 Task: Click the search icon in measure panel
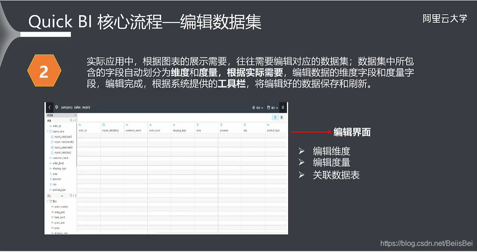click(71, 196)
